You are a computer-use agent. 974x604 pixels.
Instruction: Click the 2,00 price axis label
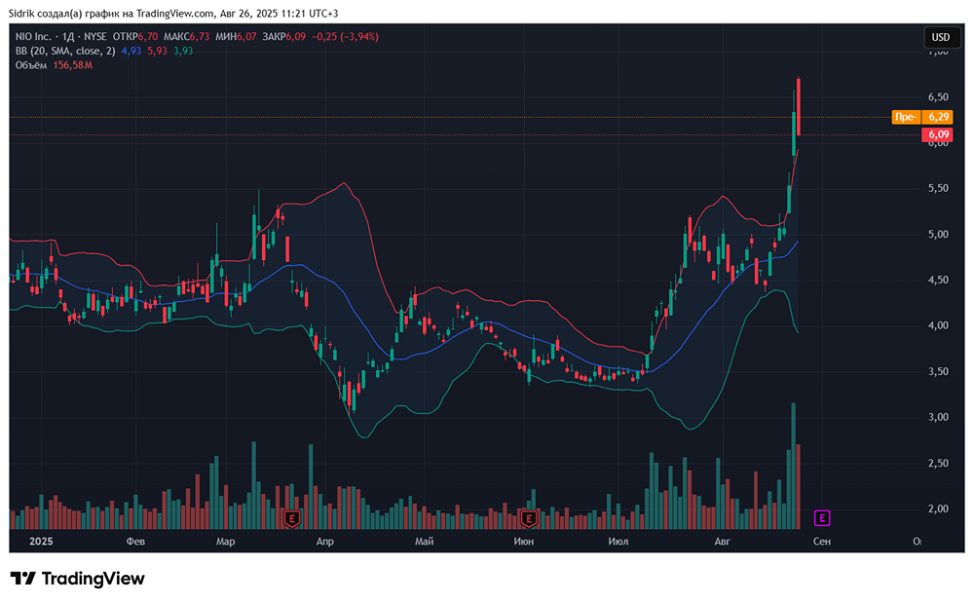point(938,509)
